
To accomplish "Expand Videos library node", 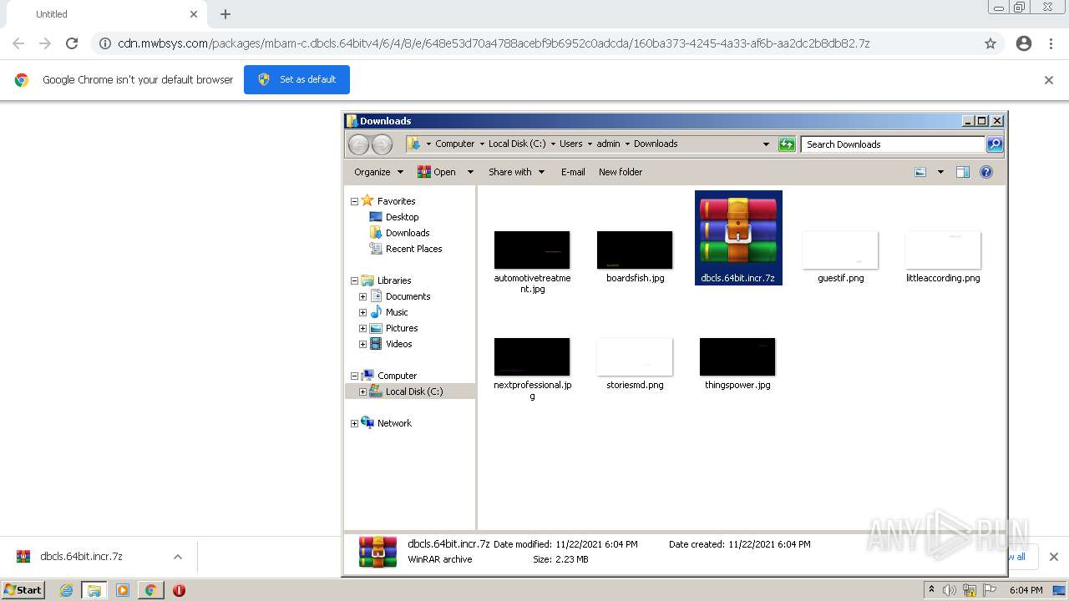I will point(362,344).
